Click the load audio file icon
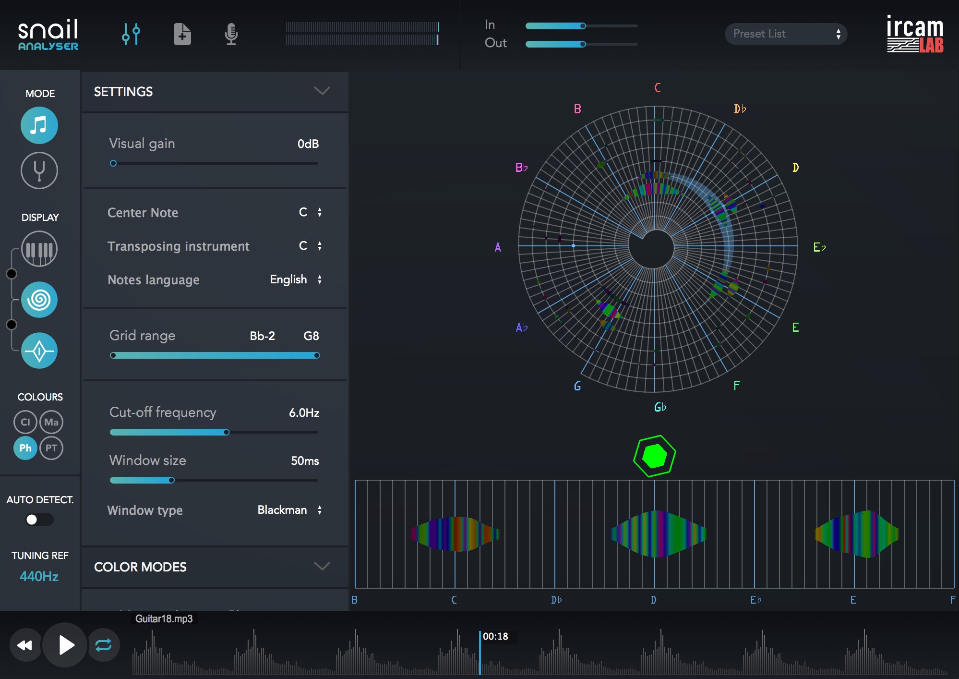This screenshot has width=959, height=679. point(182,34)
